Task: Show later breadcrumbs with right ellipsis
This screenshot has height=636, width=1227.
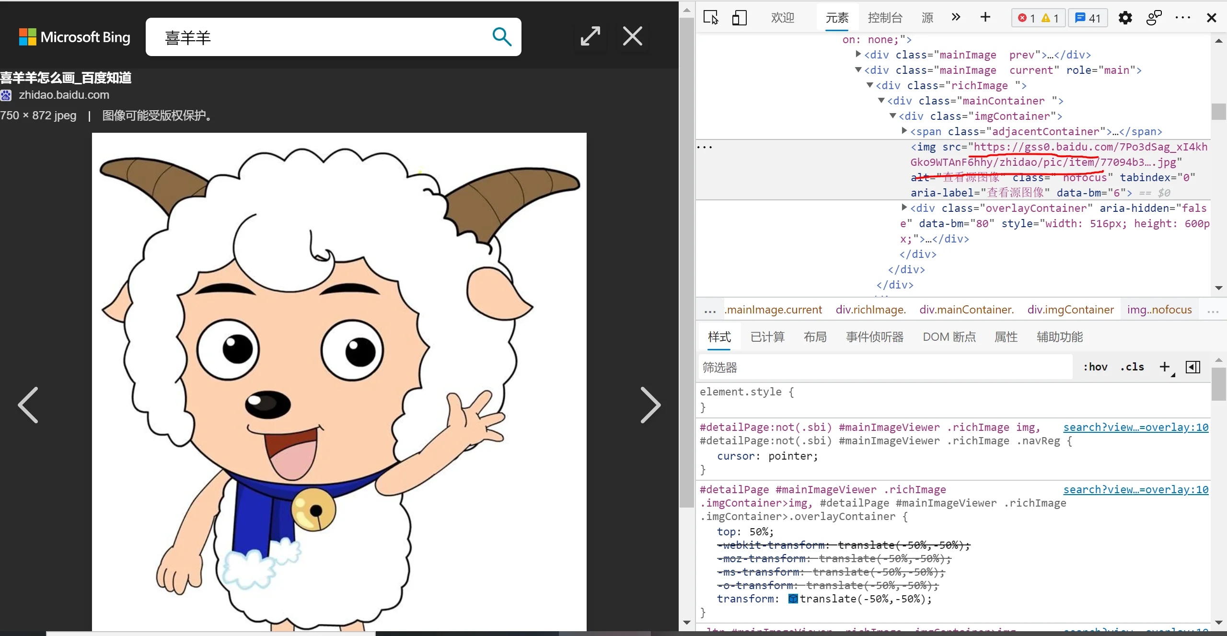Action: [x=1213, y=312]
